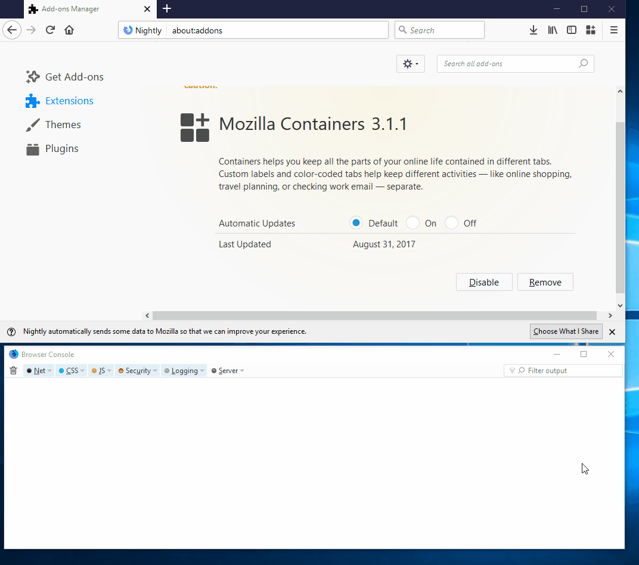Click the Get Add-ons icon
Image resolution: width=639 pixels, height=565 pixels.
point(33,77)
